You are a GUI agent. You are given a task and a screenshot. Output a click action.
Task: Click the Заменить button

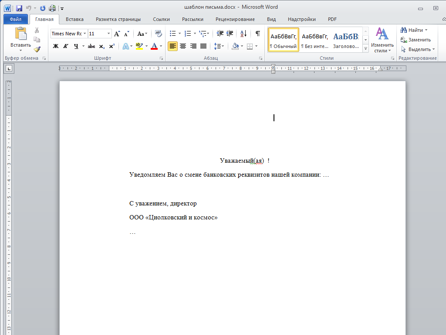click(415, 40)
